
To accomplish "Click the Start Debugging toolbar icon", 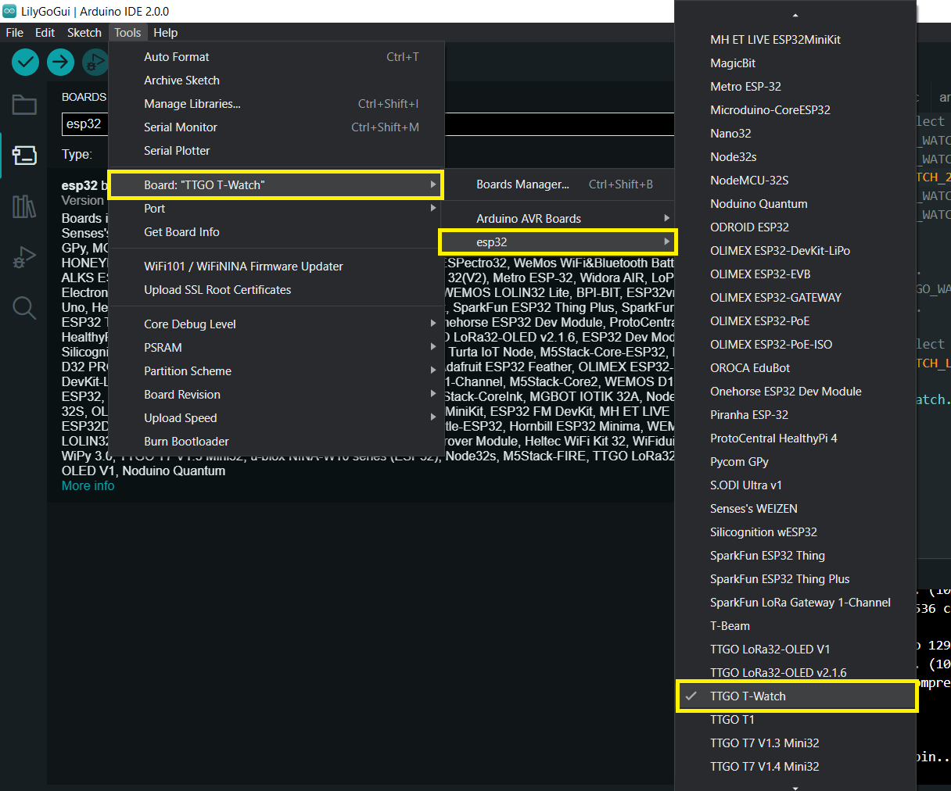I will (x=95, y=62).
